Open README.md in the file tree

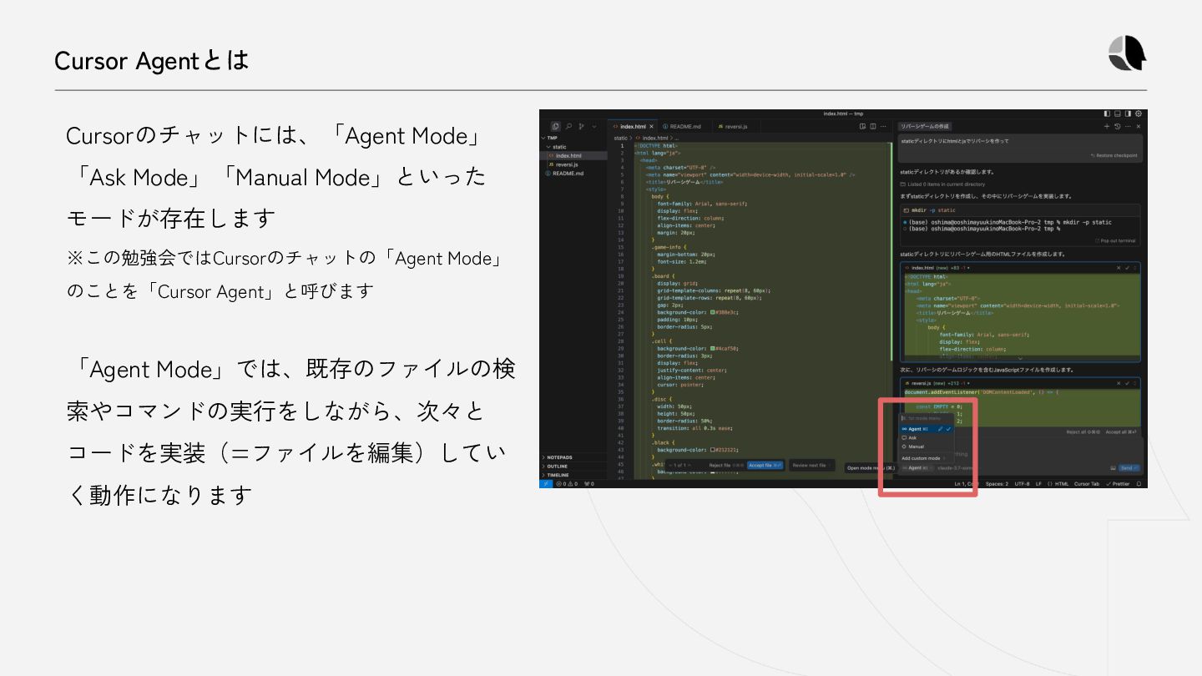[x=574, y=173]
